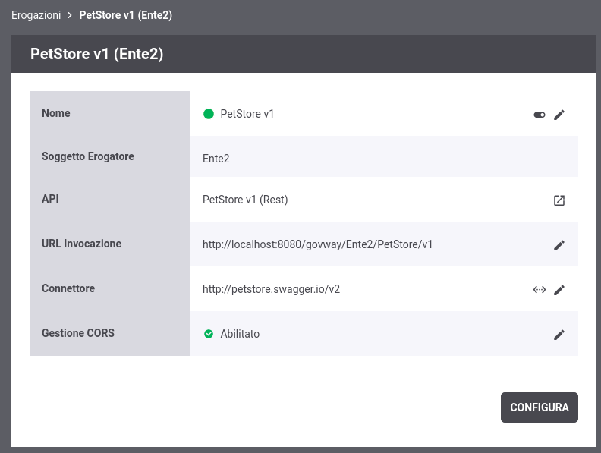Click the PetStore v1 (Ente2) panel title
This screenshot has width=601, height=453.
tap(97, 54)
